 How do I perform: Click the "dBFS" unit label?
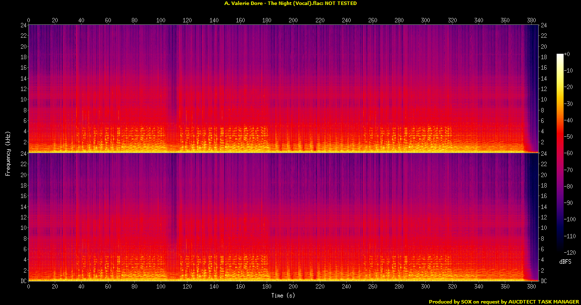coord(565,262)
